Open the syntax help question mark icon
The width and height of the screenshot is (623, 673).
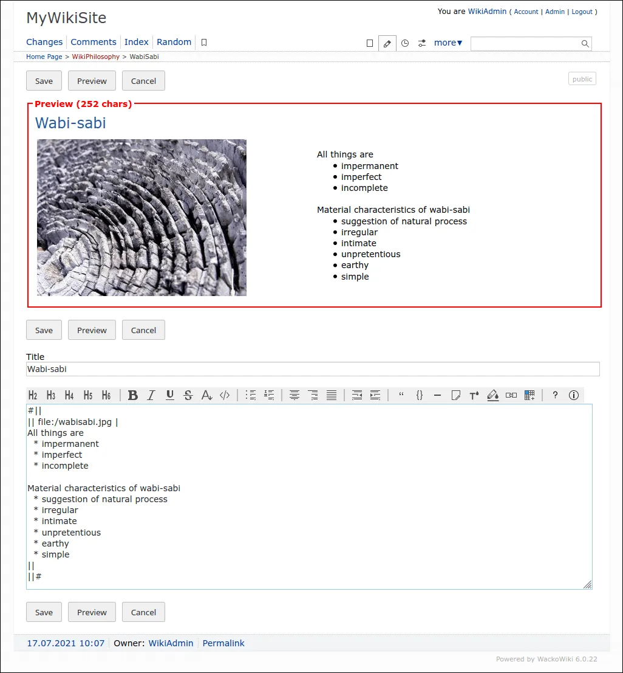click(554, 395)
